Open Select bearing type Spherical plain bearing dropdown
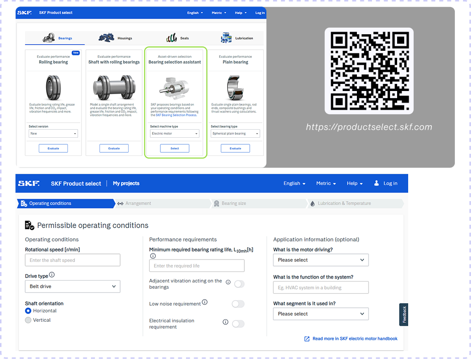Screen dimensions: 471x359 [x=235, y=133]
